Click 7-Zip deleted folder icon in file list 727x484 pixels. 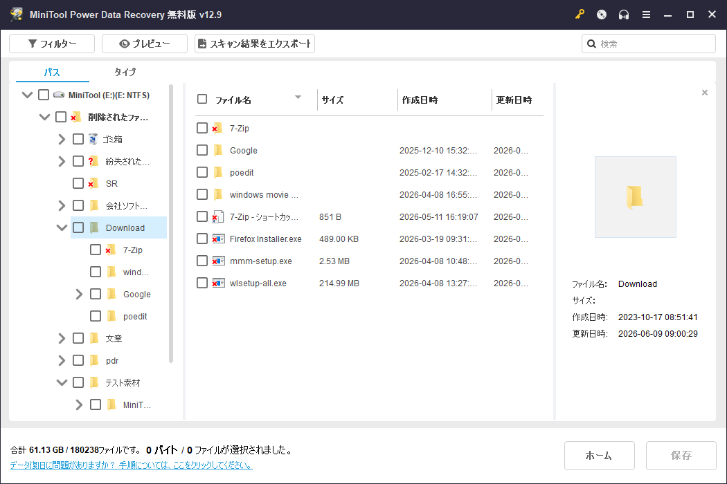click(x=217, y=128)
